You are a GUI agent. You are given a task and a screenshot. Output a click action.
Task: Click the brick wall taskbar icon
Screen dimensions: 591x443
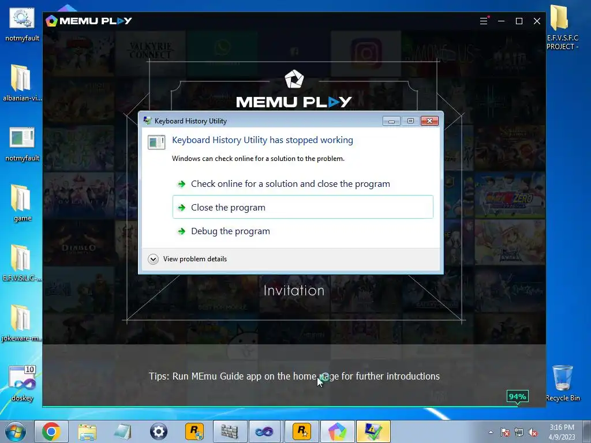[x=230, y=431]
